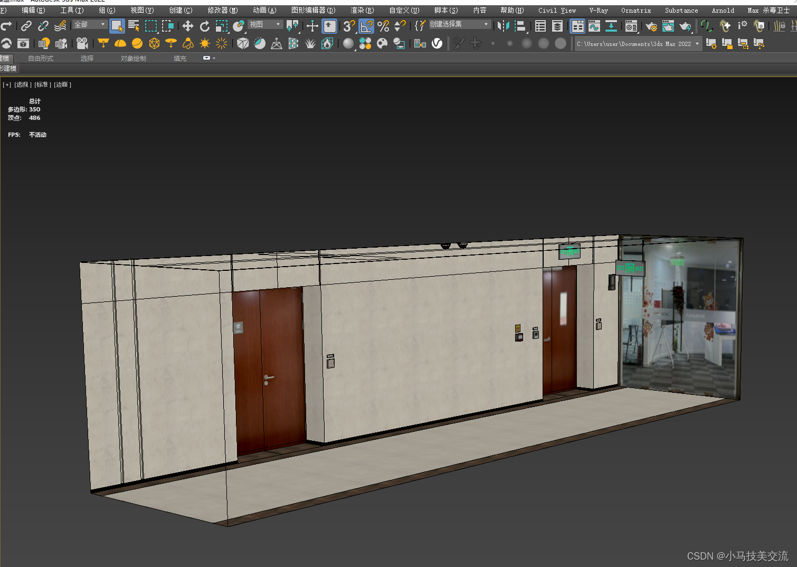
Task: Open the Rendered Frame Window
Action: coord(668,25)
